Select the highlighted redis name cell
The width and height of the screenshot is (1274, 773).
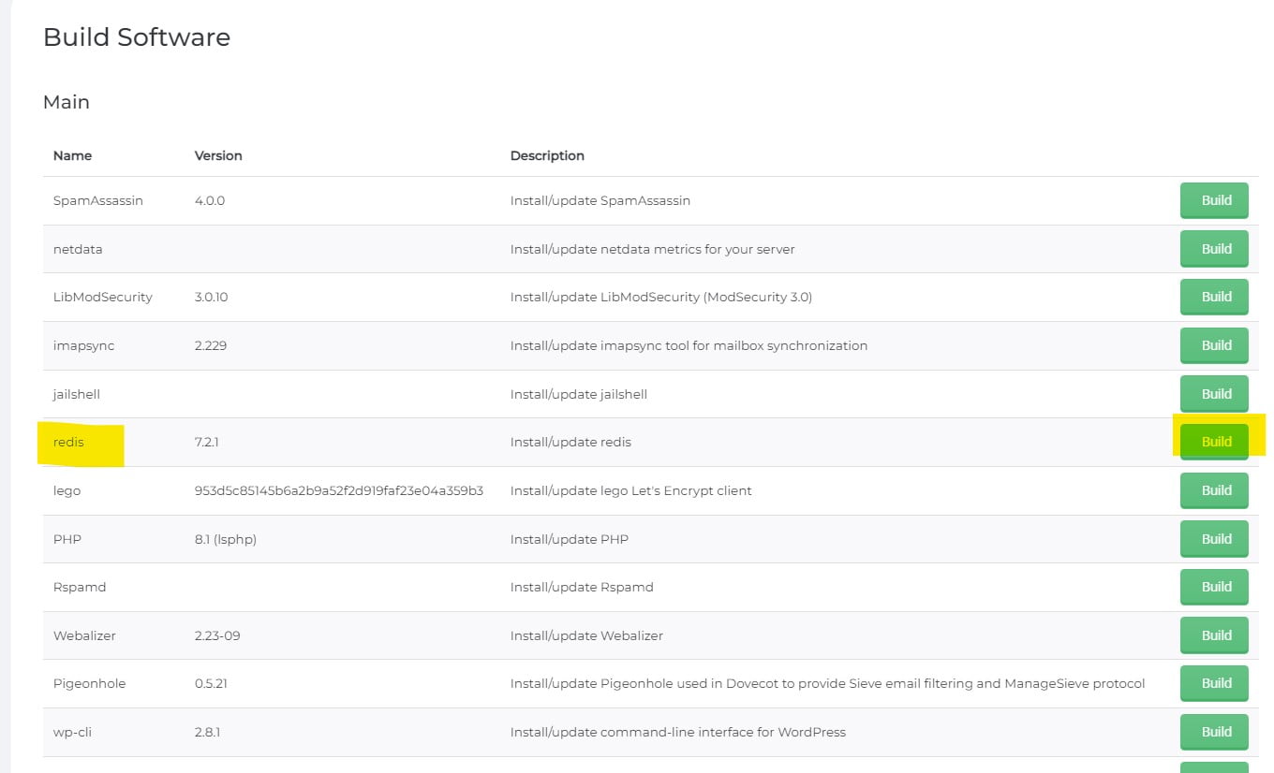68,442
